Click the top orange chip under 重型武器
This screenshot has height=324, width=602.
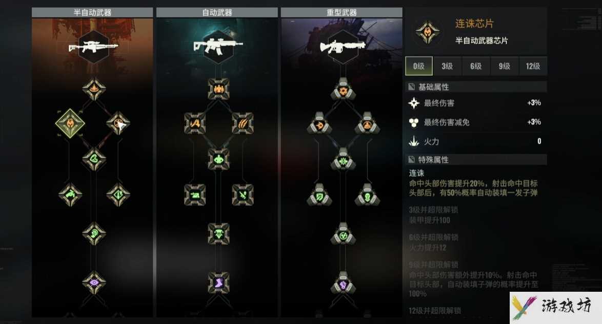click(x=343, y=90)
